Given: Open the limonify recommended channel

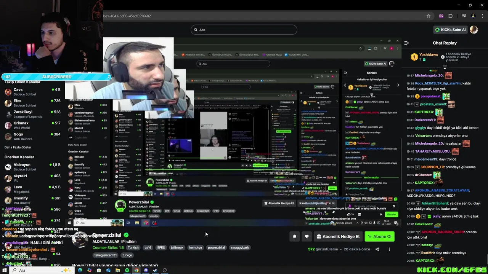Looking at the screenshot, I should tap(32, 200).
